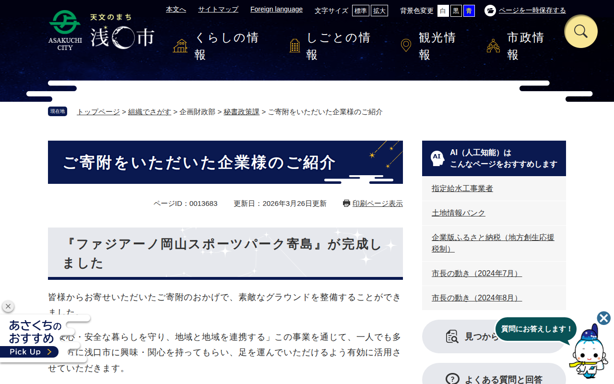The width and height of the screenshot is (614, 384).
Task: Click the city hall icon for 市政情報
Action: pyautogui.click(x=493, y=46)
